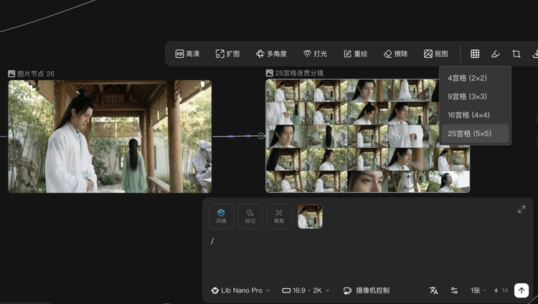
Task: Choose the 重绘 redraw tool
Action: click(x=356, y=54)
